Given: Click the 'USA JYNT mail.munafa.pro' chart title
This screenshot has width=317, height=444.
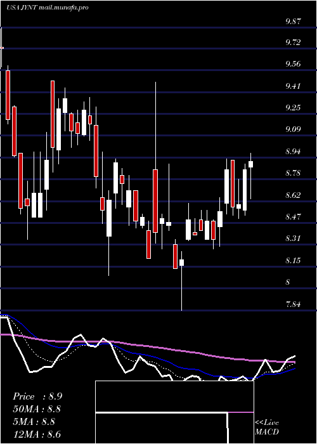Looking at the screenshot, I should pos(48,8).
